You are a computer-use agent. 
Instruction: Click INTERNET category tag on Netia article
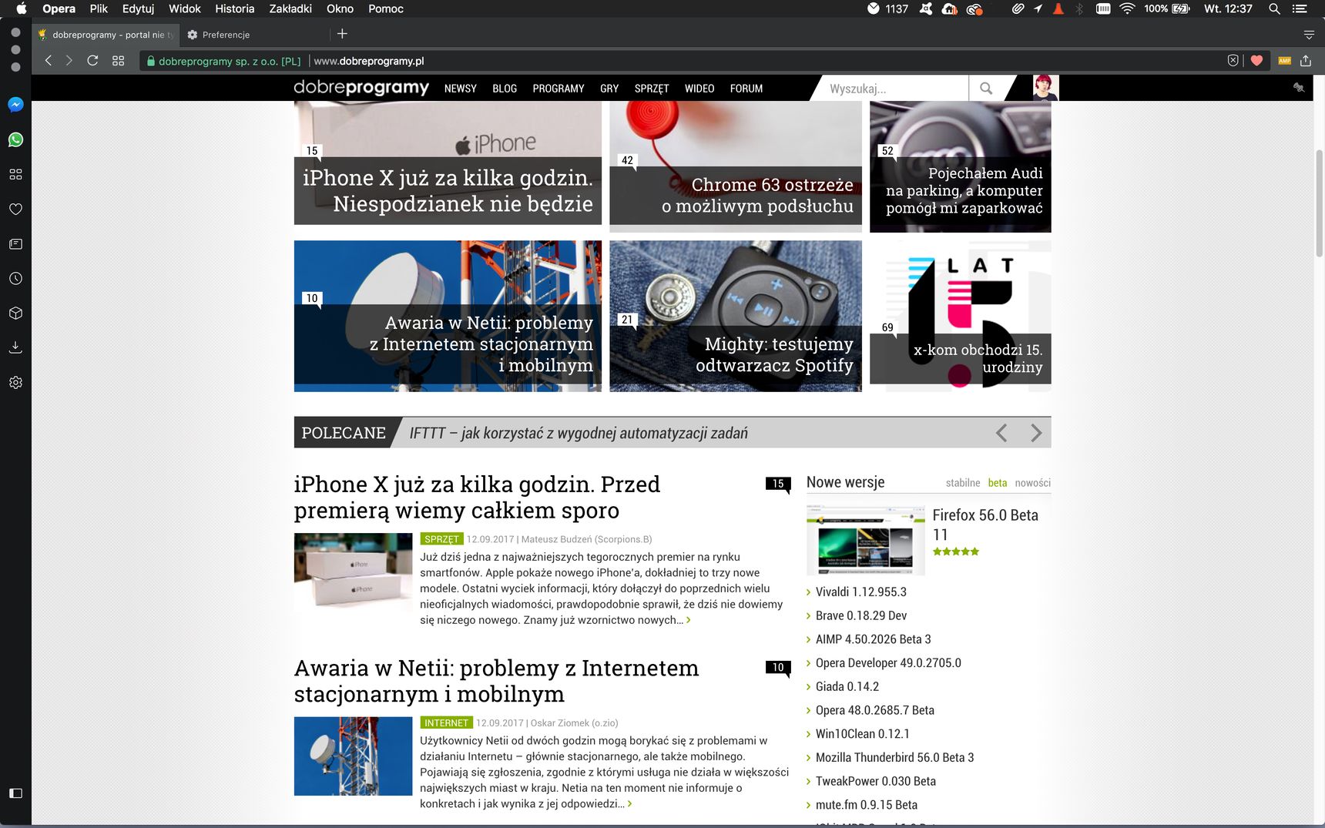(x=446, y=722)
